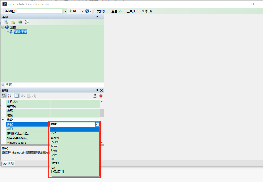The image size is (263, 182).
Task: Click the property grid scroll down arrow
Action: (102, 142)
